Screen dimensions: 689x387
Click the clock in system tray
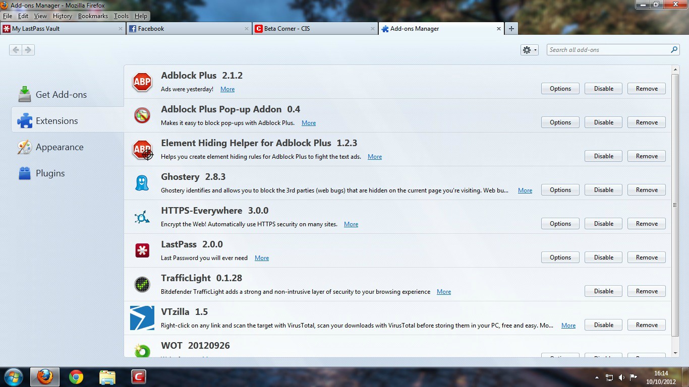pyautogui.click(x=661, y=377)
